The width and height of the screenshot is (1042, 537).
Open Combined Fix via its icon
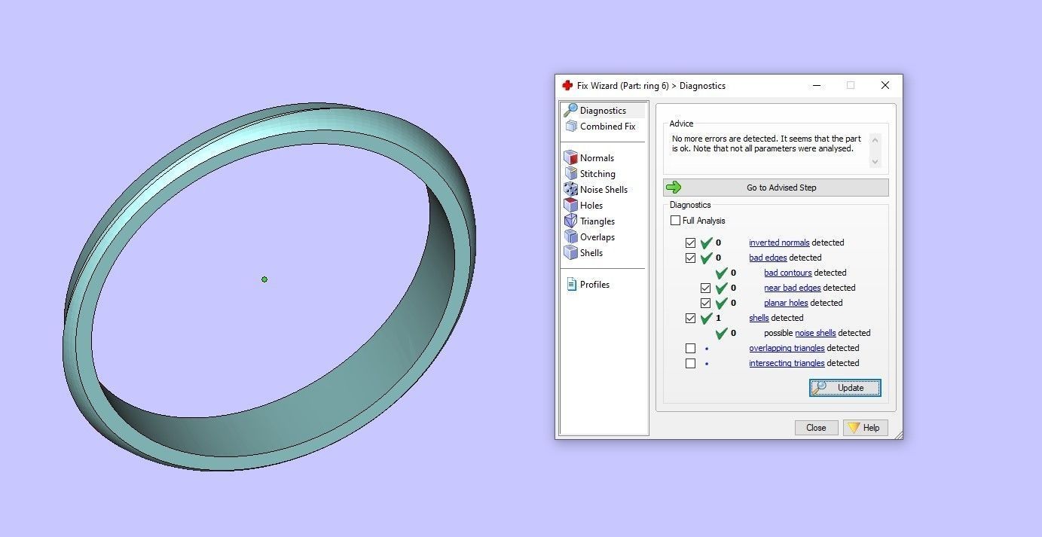(571, 127)
